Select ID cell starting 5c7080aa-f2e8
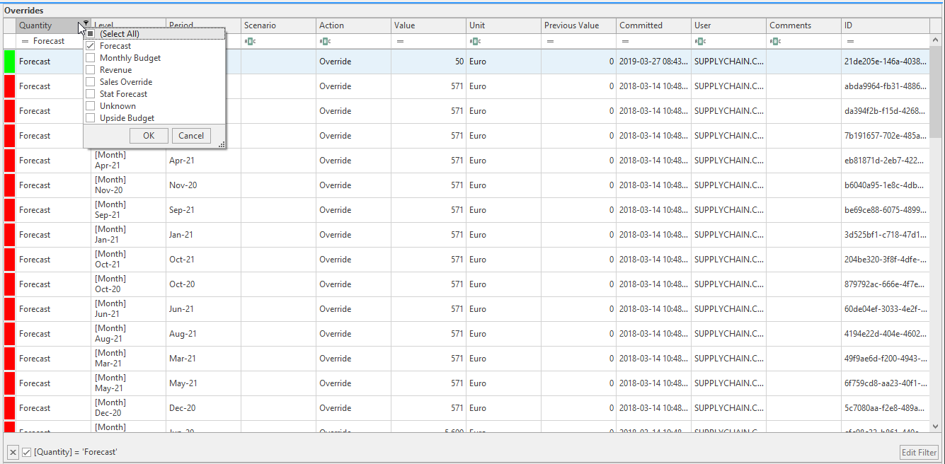Screen dimensions: 945x464 (886, 408)
